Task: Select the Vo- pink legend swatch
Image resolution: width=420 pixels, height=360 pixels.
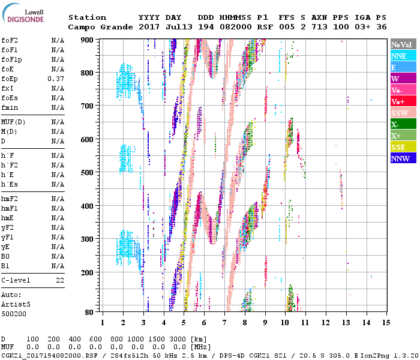Action: coord(403,90)
